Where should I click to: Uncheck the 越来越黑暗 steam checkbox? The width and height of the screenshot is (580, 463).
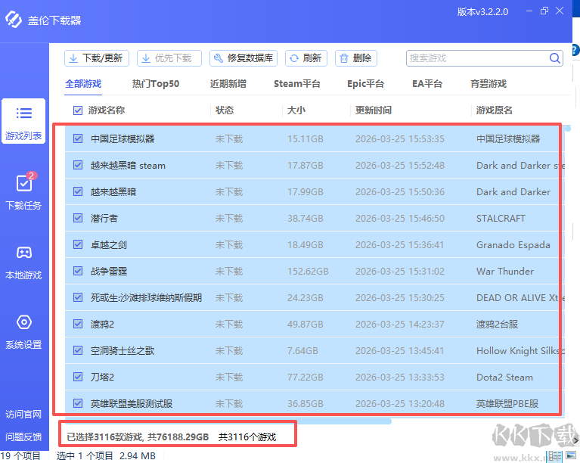coord(78,165)
